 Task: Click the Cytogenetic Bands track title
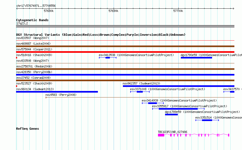click(32, 20)
